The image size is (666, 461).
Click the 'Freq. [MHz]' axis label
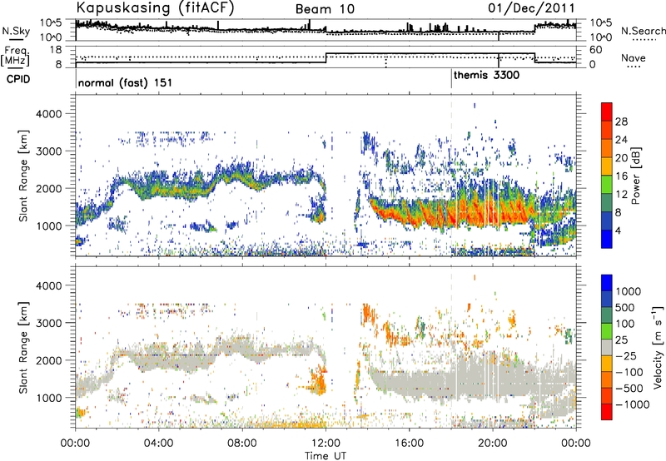[x=15, y=57]
